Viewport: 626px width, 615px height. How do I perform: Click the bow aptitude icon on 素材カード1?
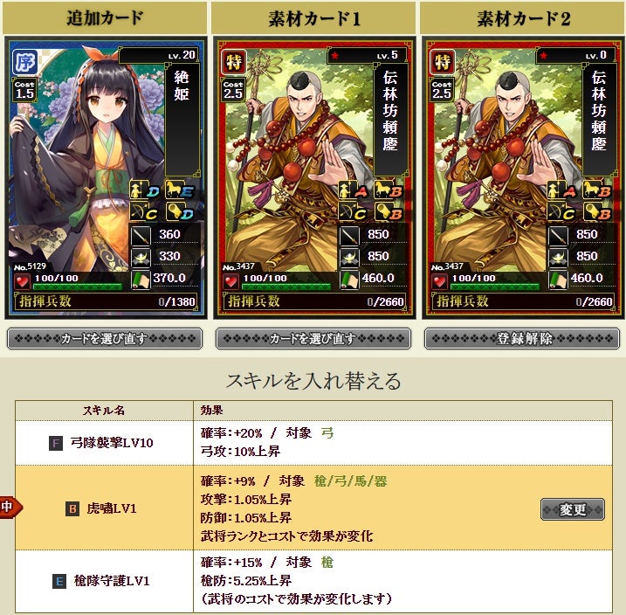[347, 211]
